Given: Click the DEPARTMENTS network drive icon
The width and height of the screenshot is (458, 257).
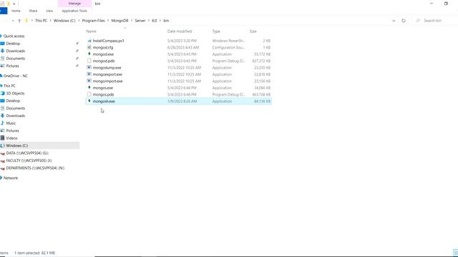Looking at the screenshot, I should (x=3, y=168).
